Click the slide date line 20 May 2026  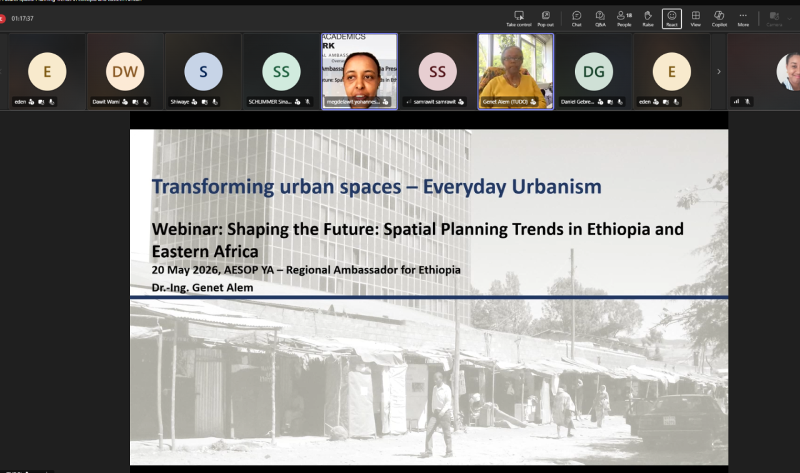(x=306, y=270)
